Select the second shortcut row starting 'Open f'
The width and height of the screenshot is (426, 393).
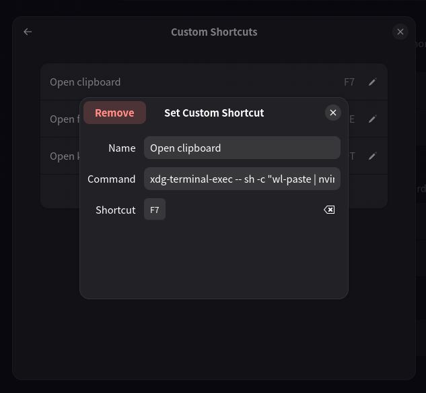[x=62, y=119]
